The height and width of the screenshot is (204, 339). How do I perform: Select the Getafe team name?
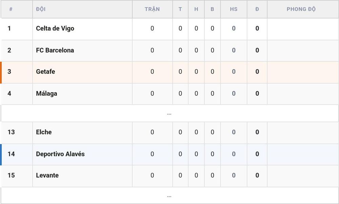(45, 72)
